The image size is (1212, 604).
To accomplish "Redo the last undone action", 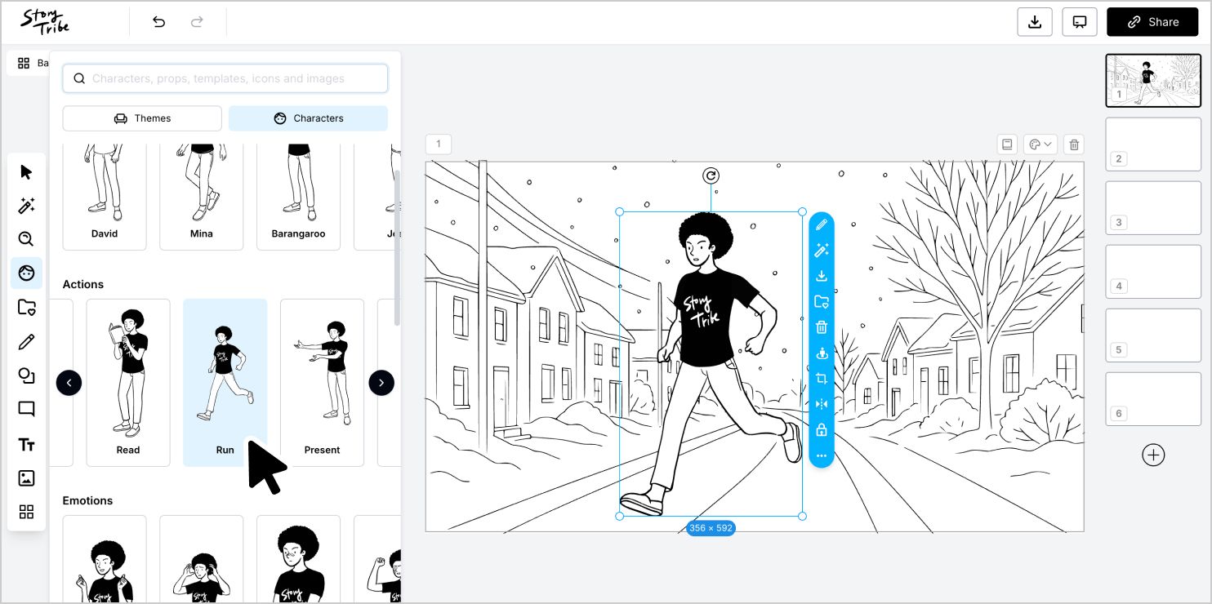I will tap(197, 22).
